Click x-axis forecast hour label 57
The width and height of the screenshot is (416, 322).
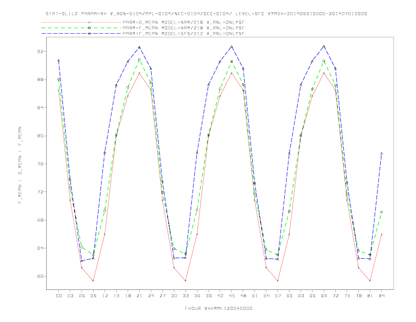coord(278,296)
